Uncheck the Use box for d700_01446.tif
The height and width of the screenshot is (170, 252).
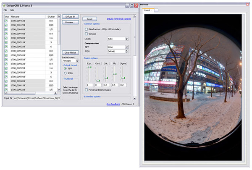6,21
